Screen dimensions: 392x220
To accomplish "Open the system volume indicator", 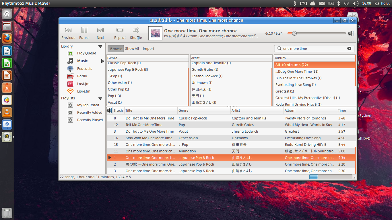I will (356, 3).
